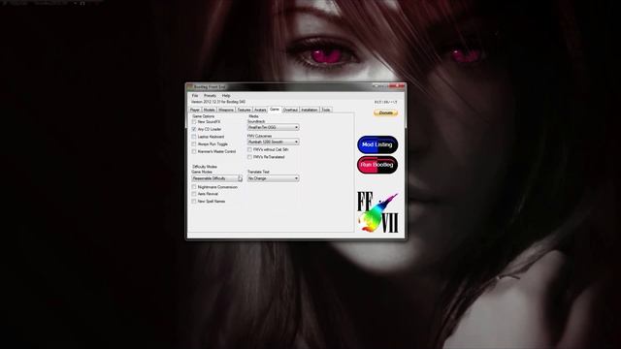Select the Game tab
This screenshot has width=621, height=349.
tap(275, 110)
